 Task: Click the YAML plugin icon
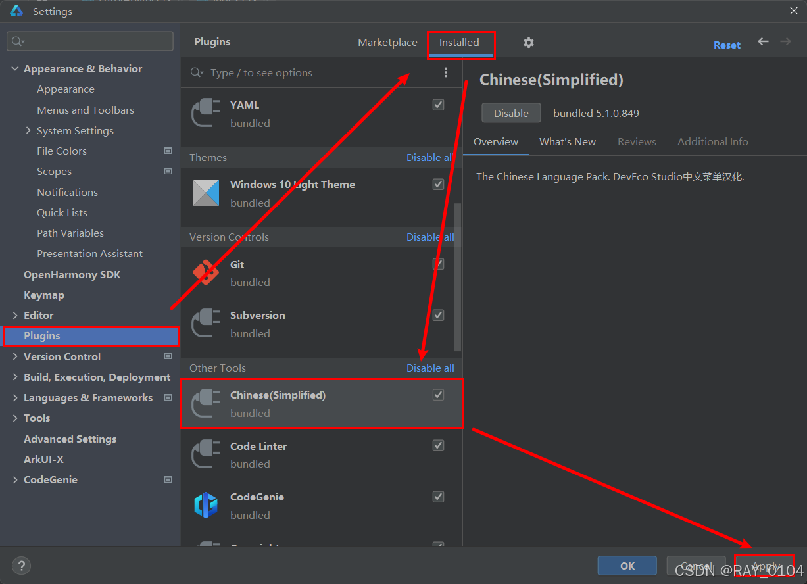(x=206, y=113)
